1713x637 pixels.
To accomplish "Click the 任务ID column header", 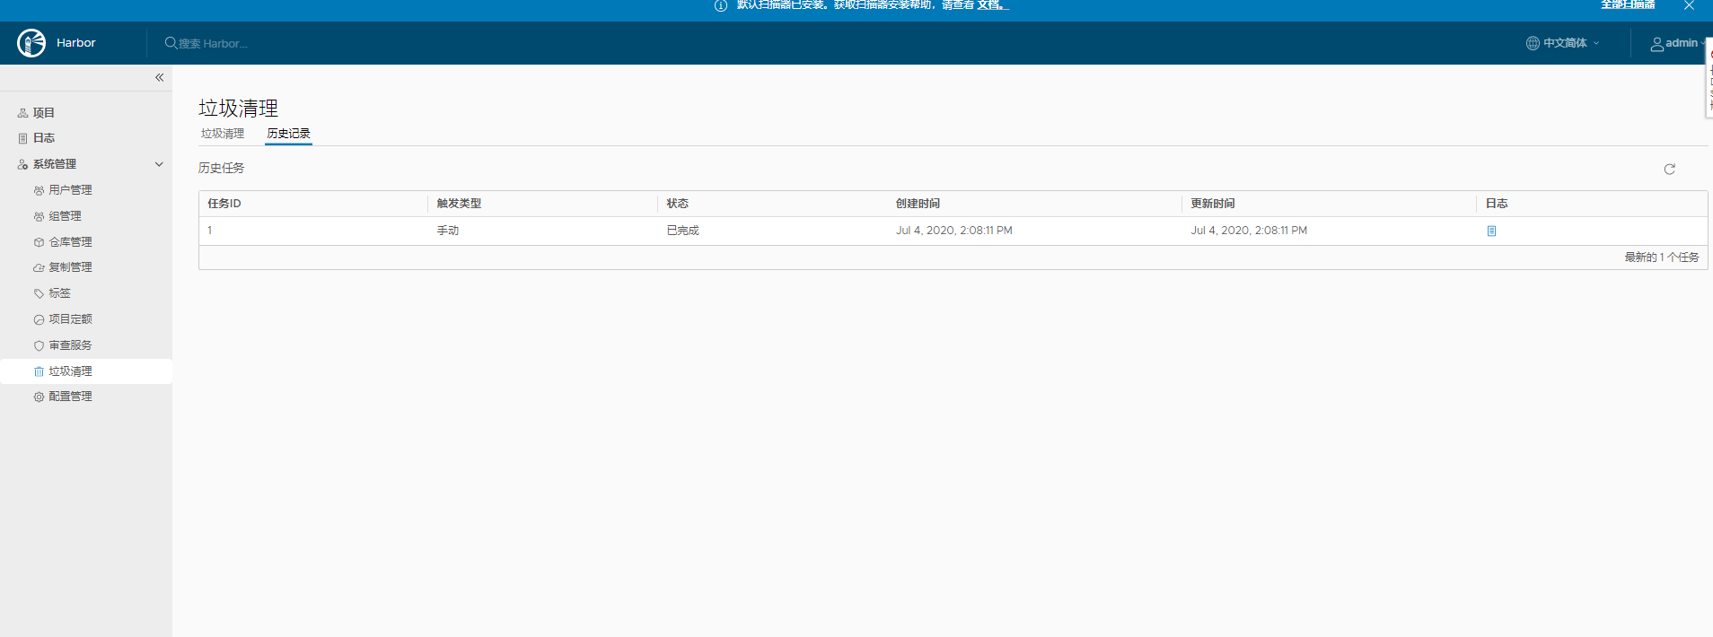I will pos(224,204).
